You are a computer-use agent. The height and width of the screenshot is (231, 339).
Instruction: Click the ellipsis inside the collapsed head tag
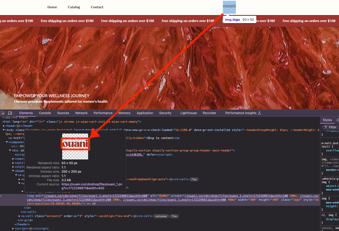[x=18, y=126]
